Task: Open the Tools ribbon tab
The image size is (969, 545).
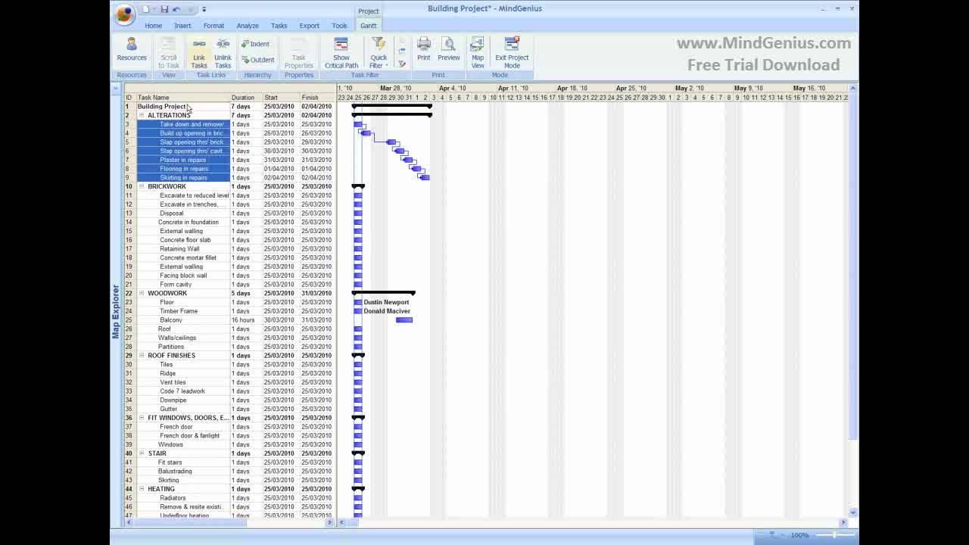Action: 339,26
